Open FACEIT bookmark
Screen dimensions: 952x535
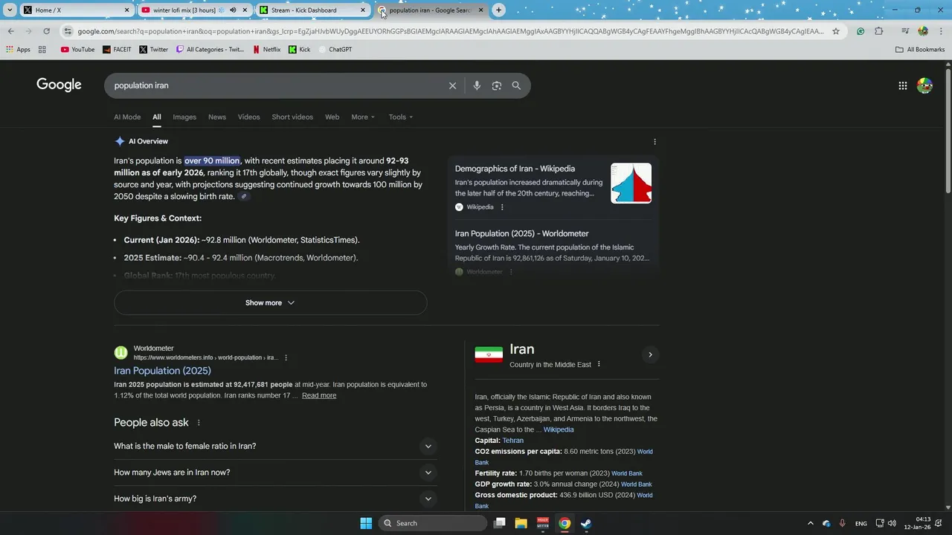point(117,50)
